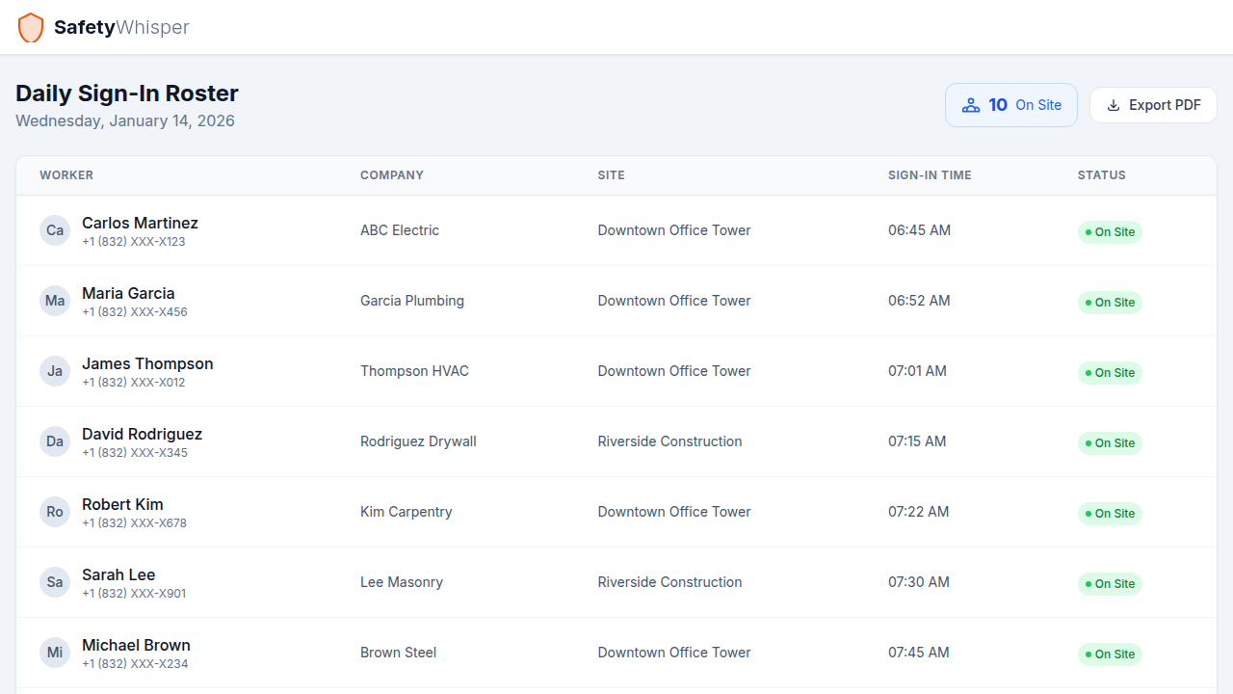Click David Rodriguez's avatar initials

click(55, 441)
